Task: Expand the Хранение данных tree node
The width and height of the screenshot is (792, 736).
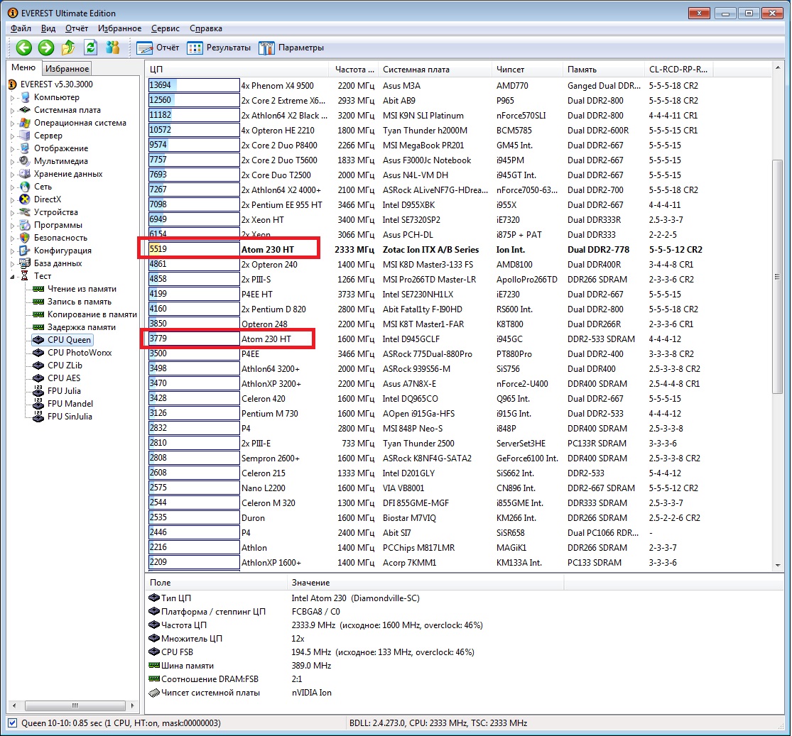Action: click(13, 174)
